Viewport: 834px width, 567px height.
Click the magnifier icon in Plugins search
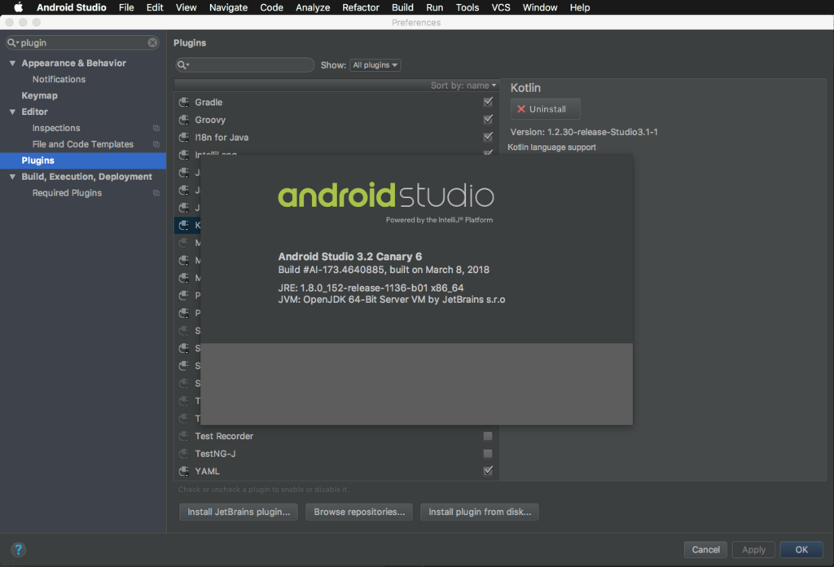pos(183,65)
